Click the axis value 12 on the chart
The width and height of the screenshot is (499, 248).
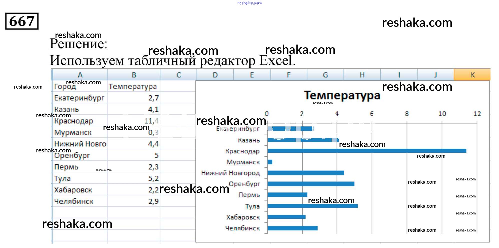point(477,114)
